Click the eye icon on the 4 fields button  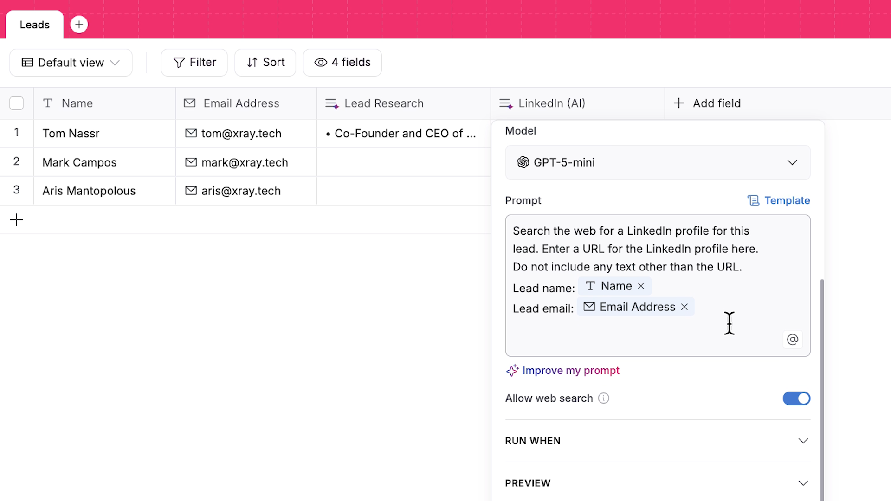click(320, 62)
